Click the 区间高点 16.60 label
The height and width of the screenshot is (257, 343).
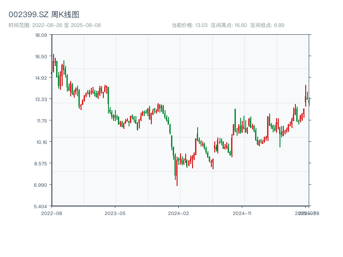pyautogui.click(x=229, y=25)
